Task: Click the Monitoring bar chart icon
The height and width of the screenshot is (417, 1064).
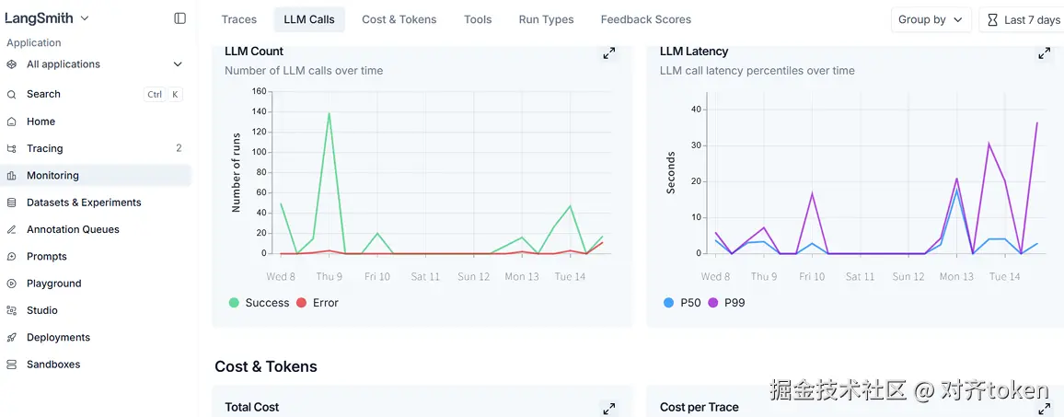Action: click(x=12, y=176)
